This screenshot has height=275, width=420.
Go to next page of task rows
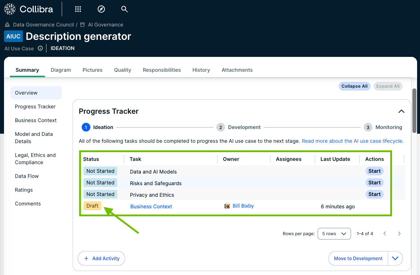[399, 234]
